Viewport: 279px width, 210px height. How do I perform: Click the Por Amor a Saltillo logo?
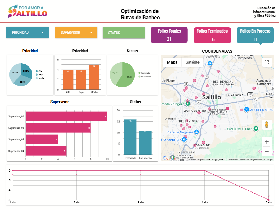point(27,11)
